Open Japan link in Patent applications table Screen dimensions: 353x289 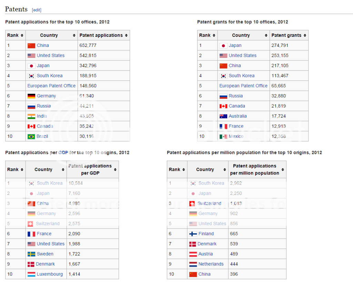coord(43,66)
